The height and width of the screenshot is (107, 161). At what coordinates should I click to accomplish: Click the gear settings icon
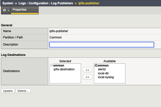(4, 10)
